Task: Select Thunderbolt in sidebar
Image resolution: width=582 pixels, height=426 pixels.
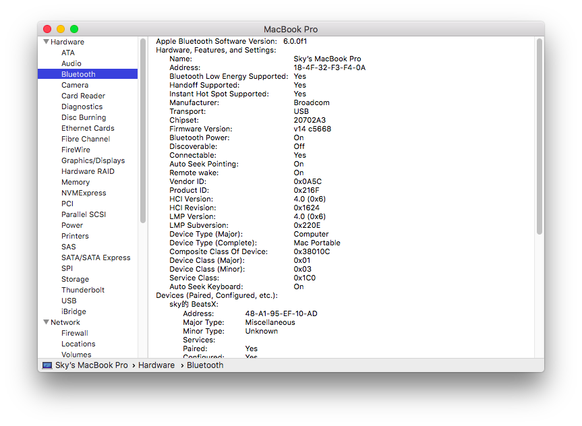Action: (83, 289)
